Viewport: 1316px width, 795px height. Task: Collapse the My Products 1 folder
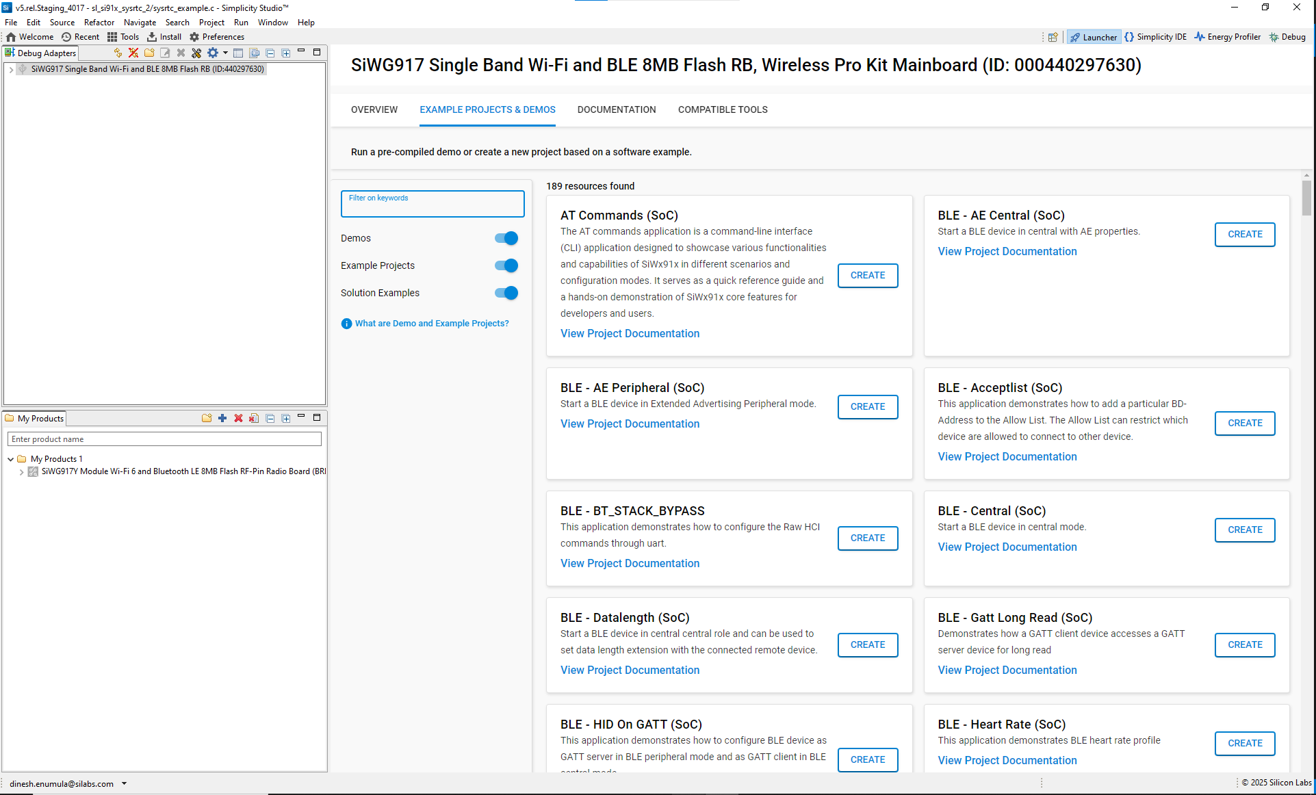[11, 459]
